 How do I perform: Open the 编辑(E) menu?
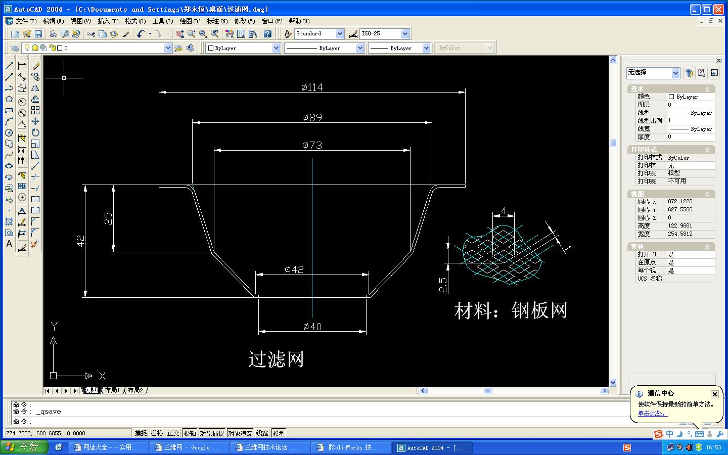click(x=53, y=21)
